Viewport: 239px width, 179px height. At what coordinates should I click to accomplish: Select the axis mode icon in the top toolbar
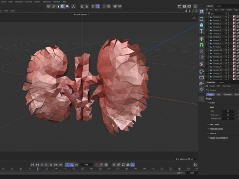73,6
